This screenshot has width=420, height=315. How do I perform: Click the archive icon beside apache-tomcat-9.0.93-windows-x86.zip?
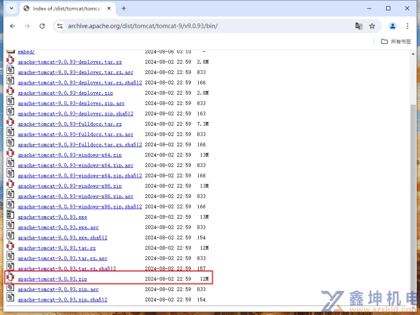(10, 183)
